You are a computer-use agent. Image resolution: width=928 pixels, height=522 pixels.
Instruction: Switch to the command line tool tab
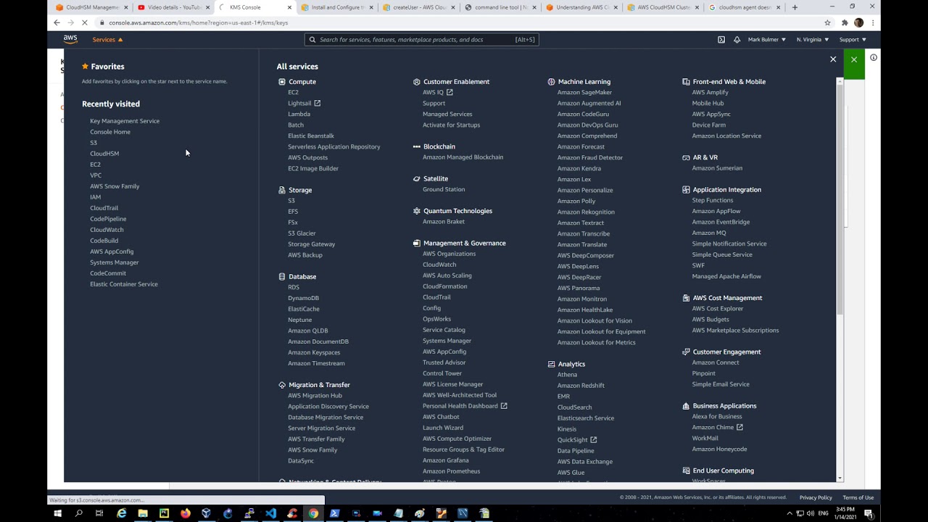(x=501, y=7)
